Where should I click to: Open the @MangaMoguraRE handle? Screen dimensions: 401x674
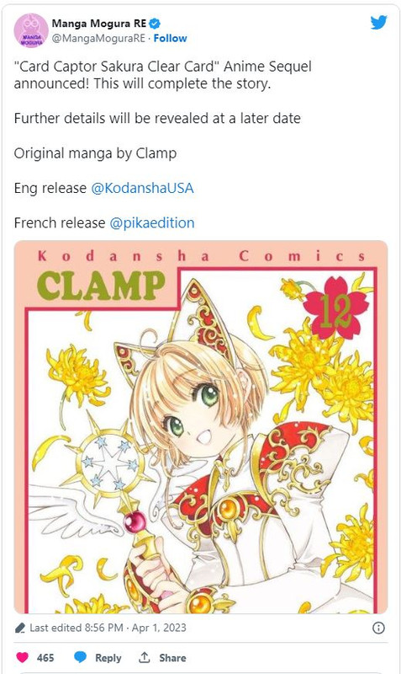coord(98,38)
